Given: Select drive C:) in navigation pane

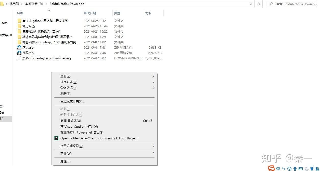Looking at the screenshot, I should [2, 106].
